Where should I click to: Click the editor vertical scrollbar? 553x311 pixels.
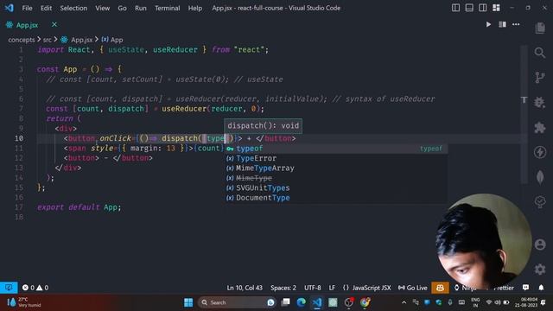pyautogui.click(x=524, y=115)
